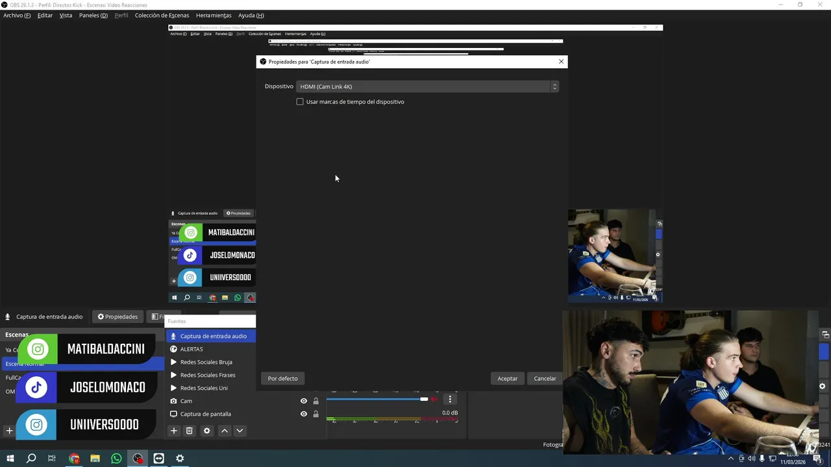Move selected source down with arrow
Image resolution: width=831 pixels, height=467 pixels.
(x=240, y=431)
